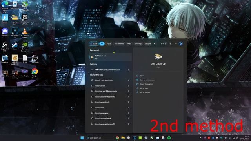This screenshot has width=251, height=141.
Task: Open the Windows Start button
Action: (82, 138)
